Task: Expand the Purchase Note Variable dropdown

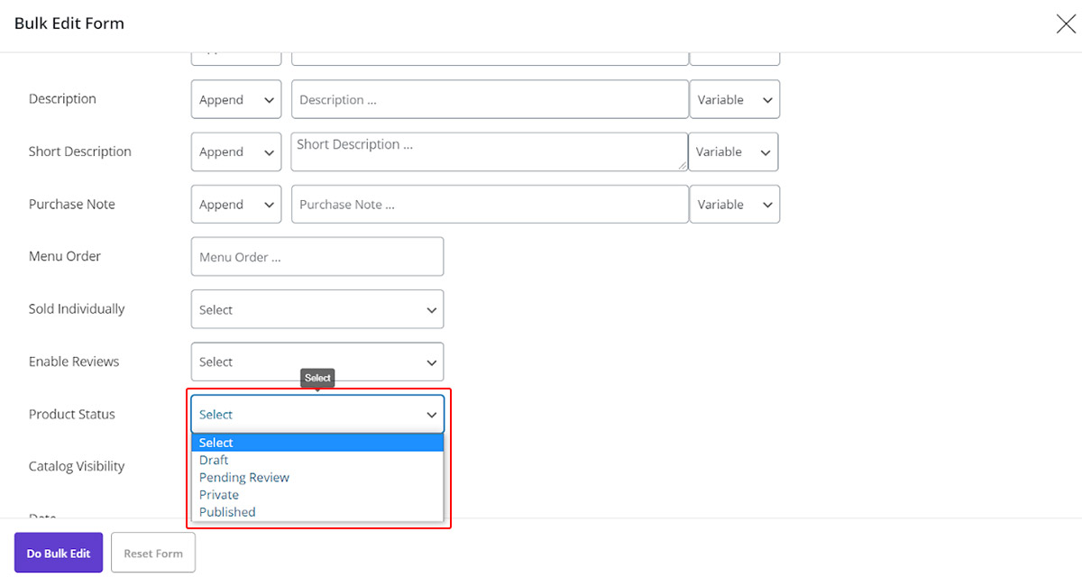Action: pos(734,205)
